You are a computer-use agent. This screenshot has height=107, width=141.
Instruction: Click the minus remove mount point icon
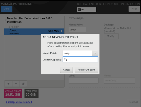(16, 84)
